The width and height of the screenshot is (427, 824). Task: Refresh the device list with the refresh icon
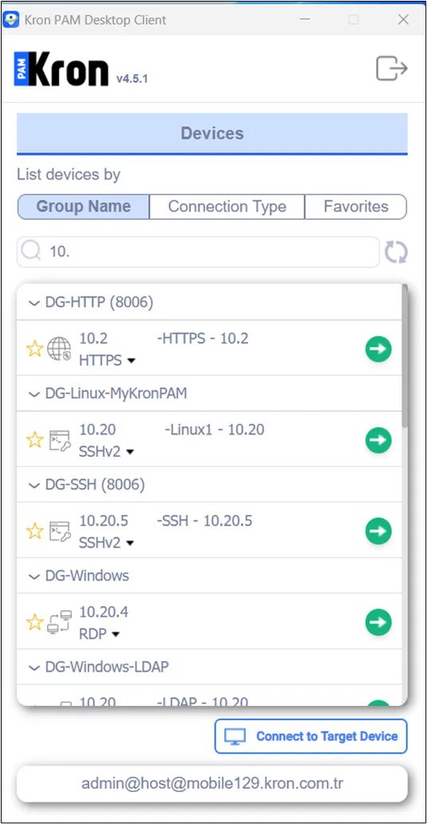397,252
